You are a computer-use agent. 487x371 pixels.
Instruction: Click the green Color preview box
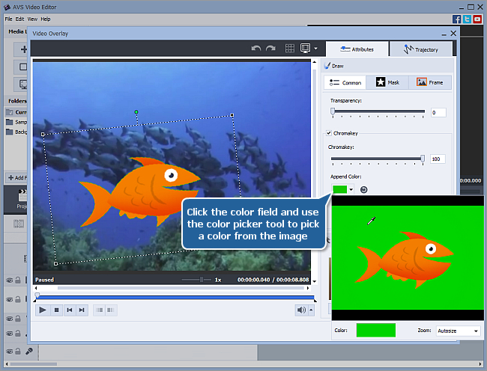[x=376, y=330]
